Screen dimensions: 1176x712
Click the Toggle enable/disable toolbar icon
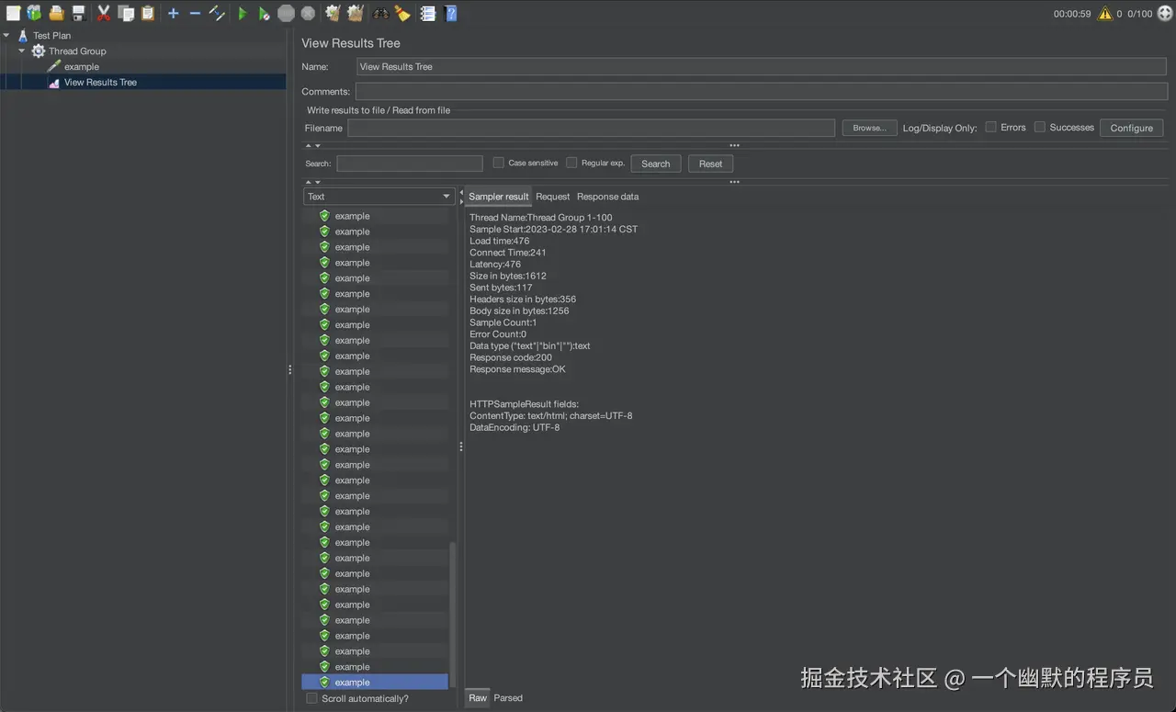tap(217, 13)
